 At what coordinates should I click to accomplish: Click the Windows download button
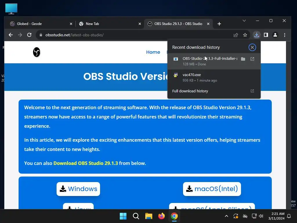[x=78, y=189]
